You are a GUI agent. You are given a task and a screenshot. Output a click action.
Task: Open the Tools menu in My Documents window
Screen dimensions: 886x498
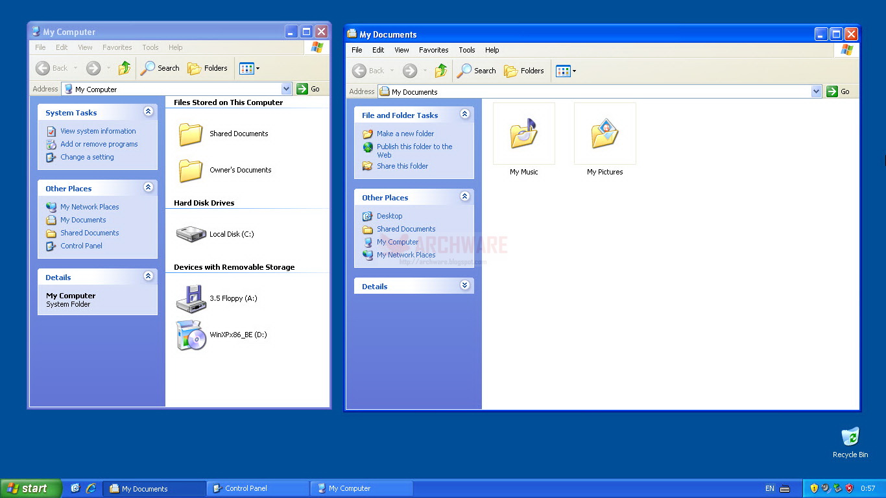467,50
